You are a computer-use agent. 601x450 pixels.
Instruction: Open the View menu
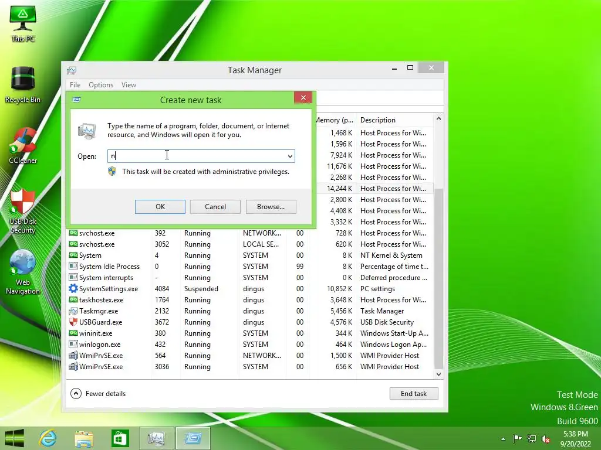129,85
